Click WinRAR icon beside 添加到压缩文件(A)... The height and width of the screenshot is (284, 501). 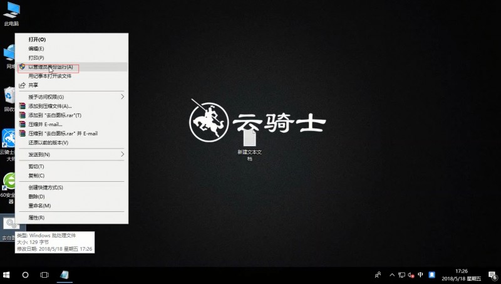click(22, 106)
